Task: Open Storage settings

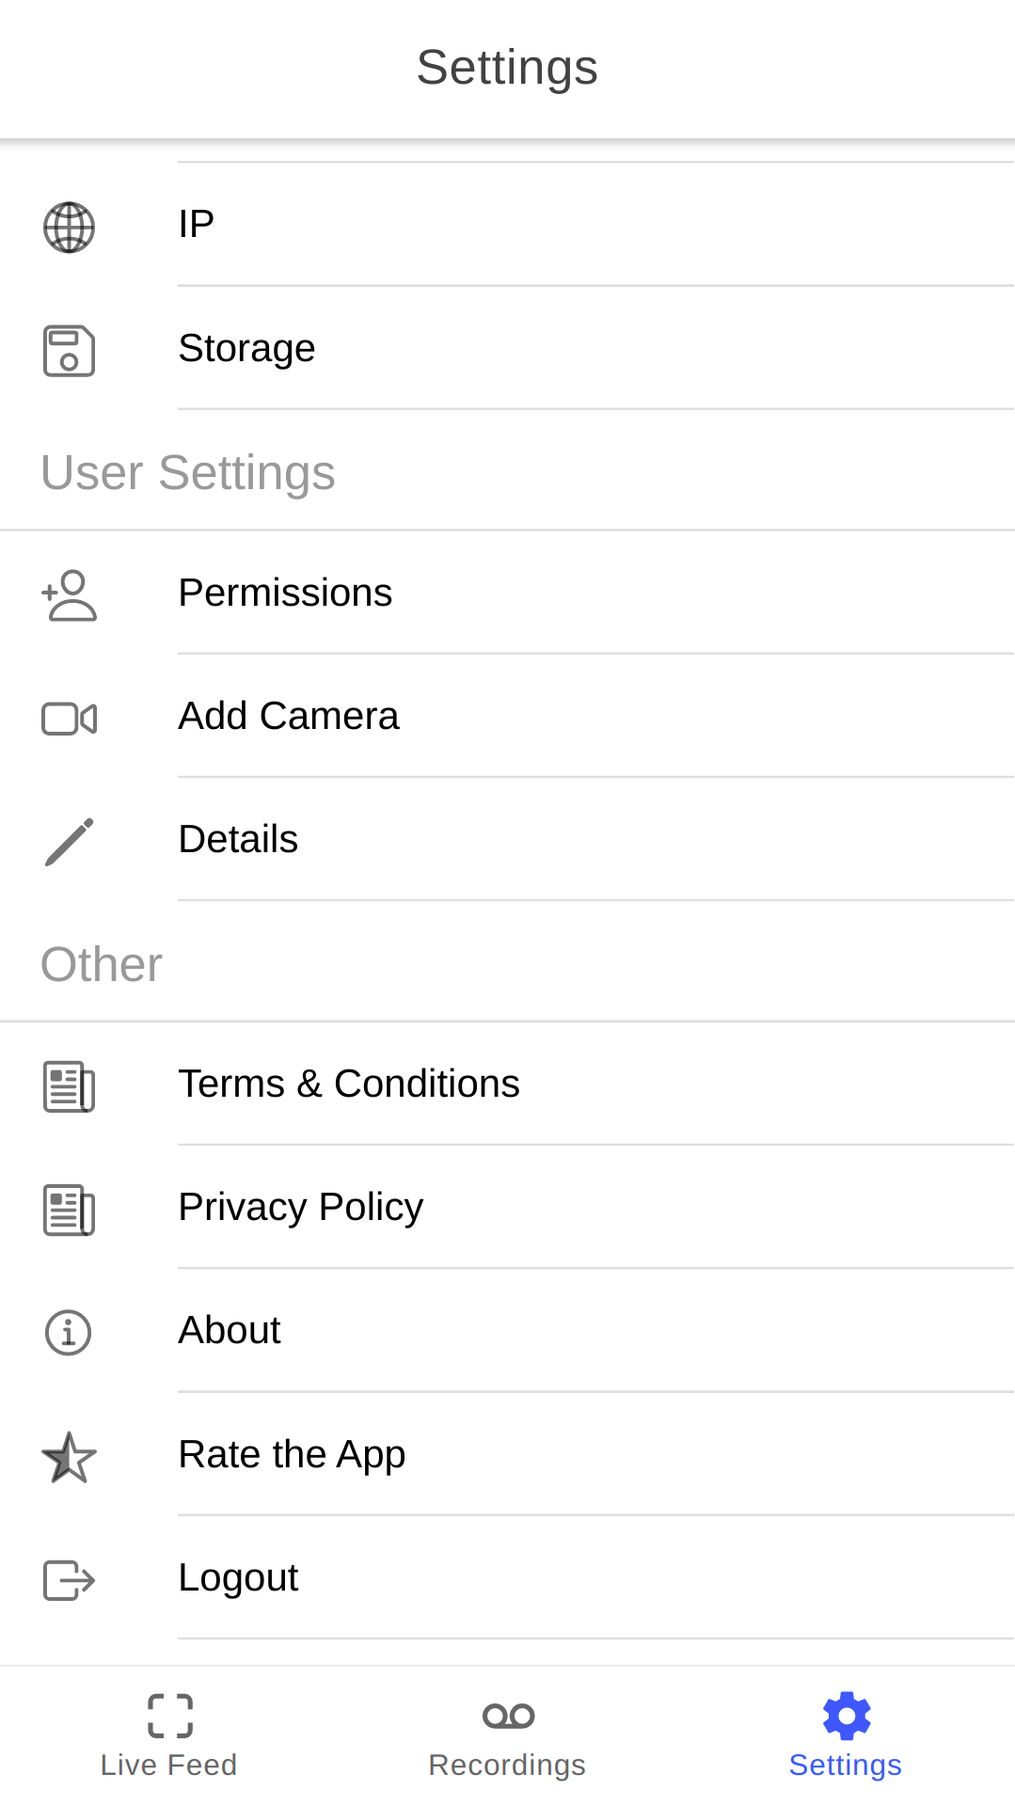Action: (246, 348)
